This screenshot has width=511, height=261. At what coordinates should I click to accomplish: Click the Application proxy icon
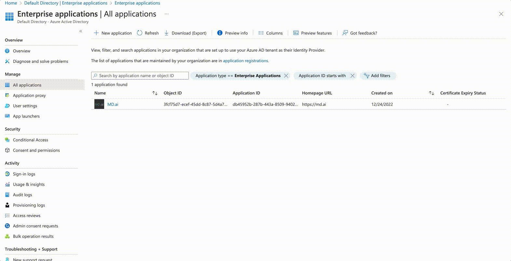[x=7, y=95]
